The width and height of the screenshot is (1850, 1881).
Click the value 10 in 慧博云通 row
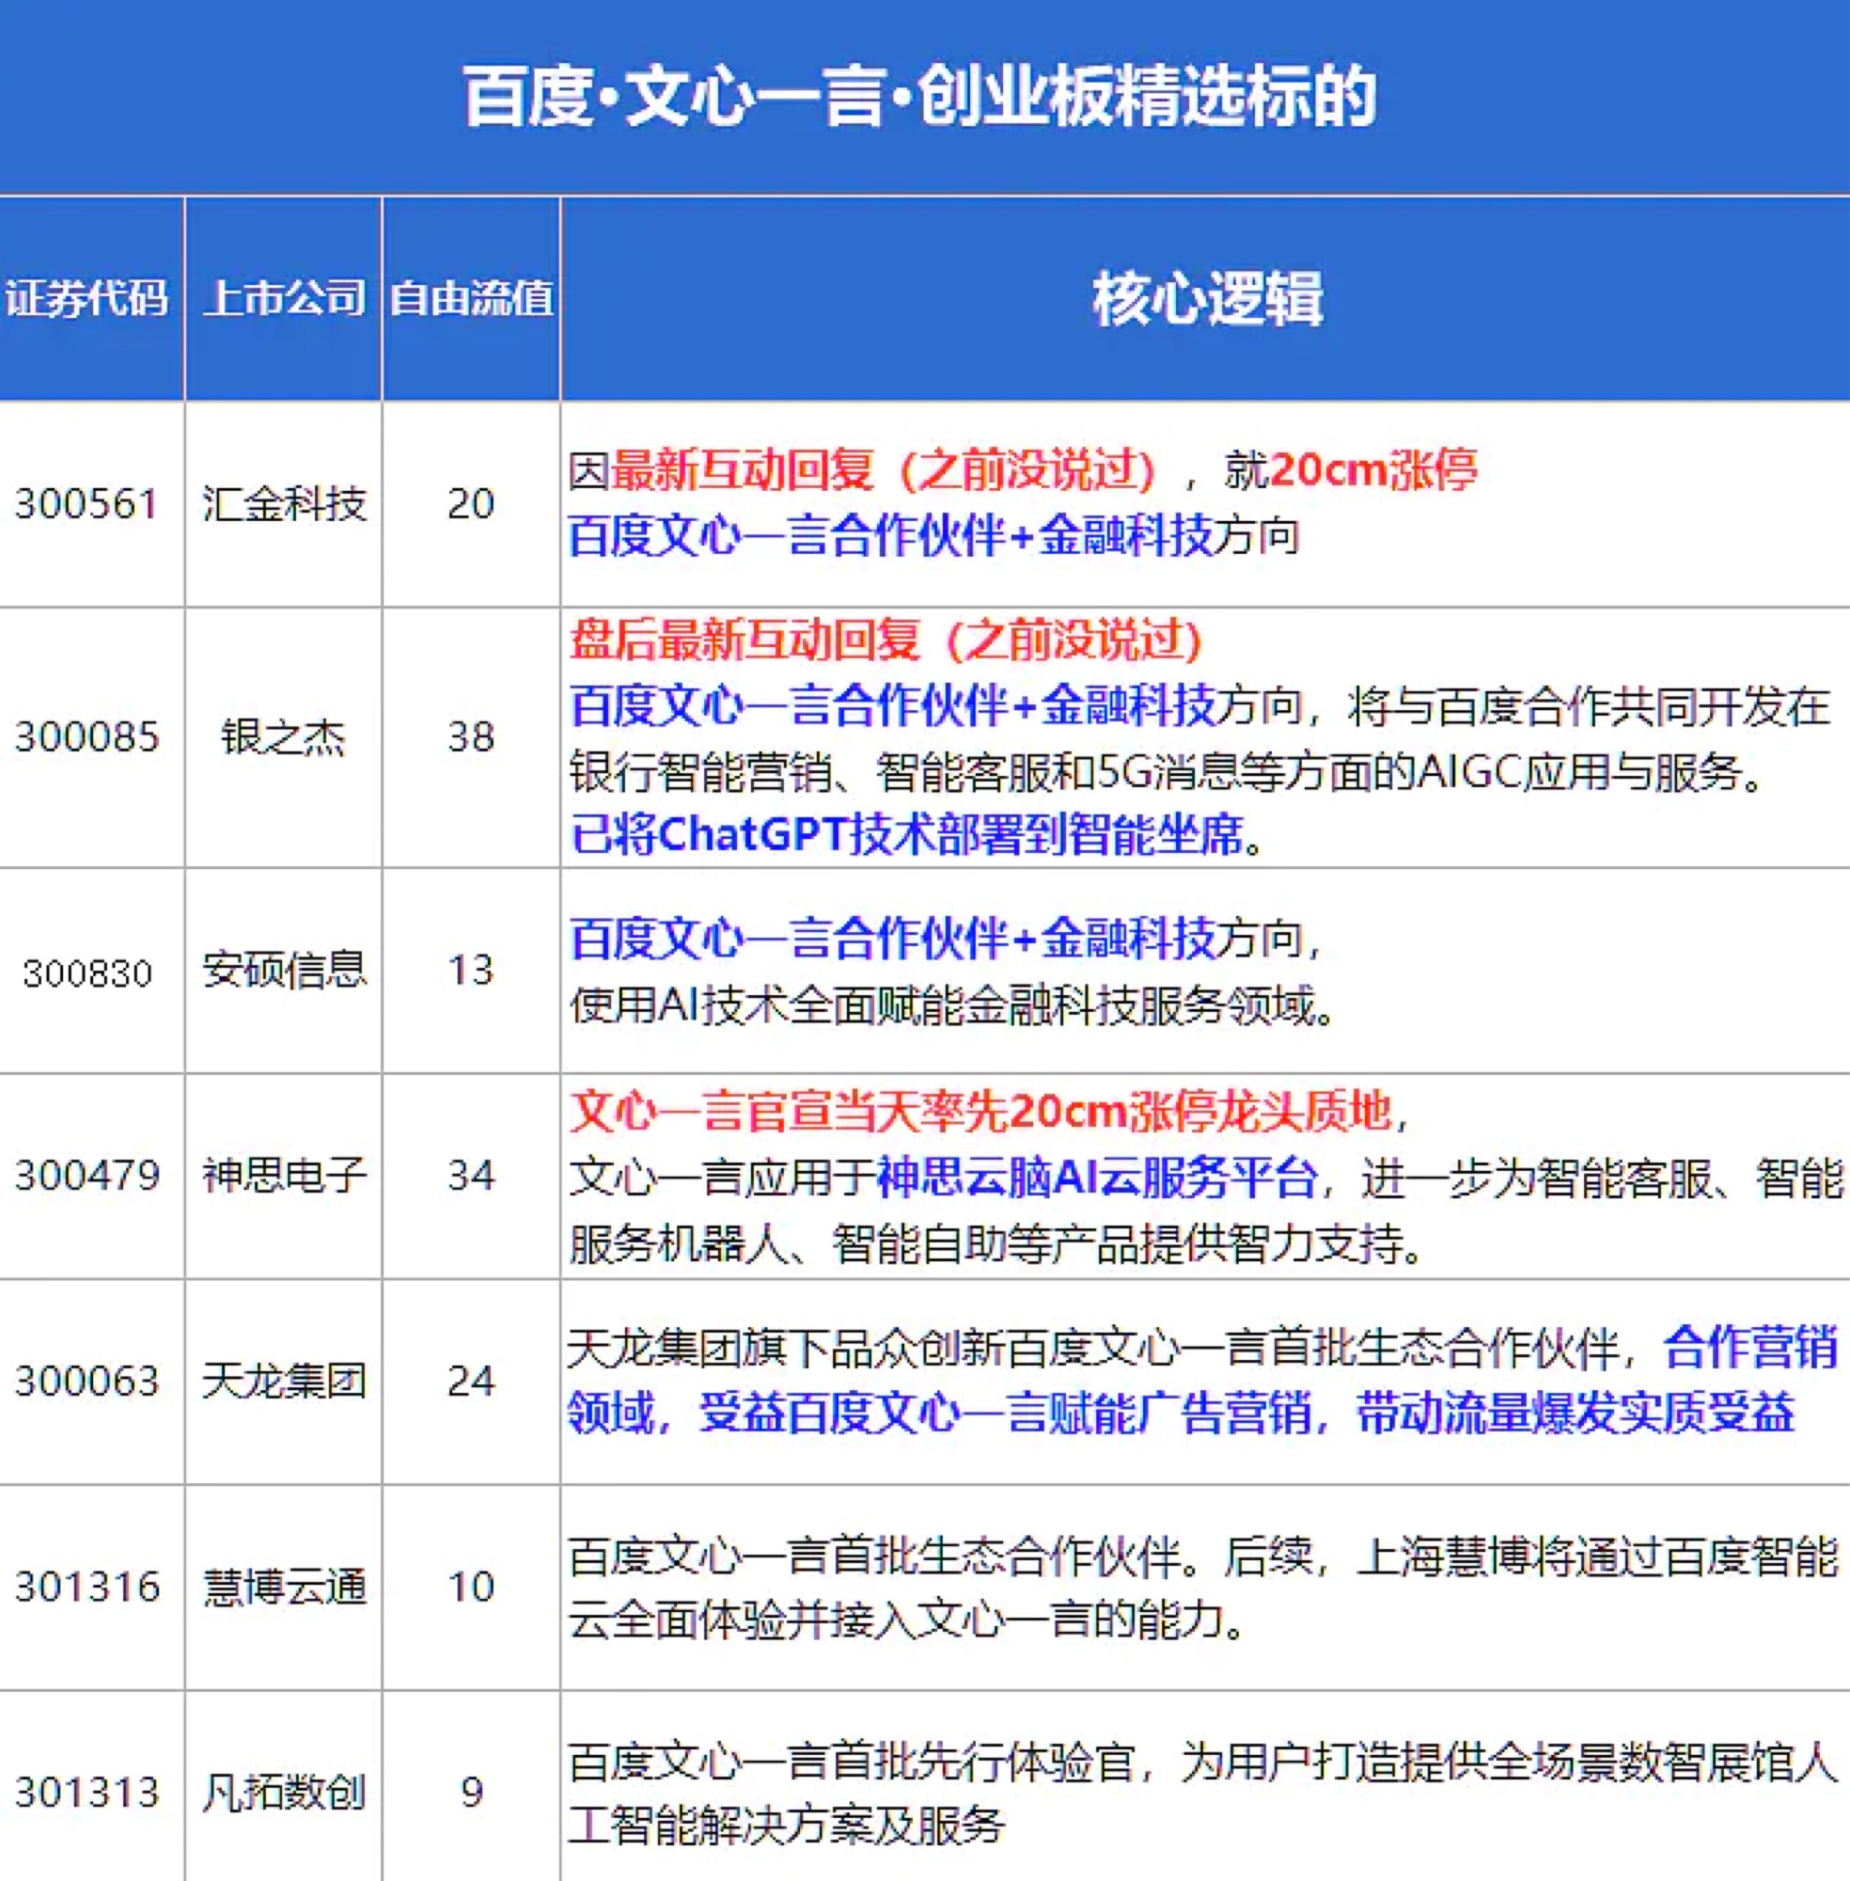pos(471,1588)
